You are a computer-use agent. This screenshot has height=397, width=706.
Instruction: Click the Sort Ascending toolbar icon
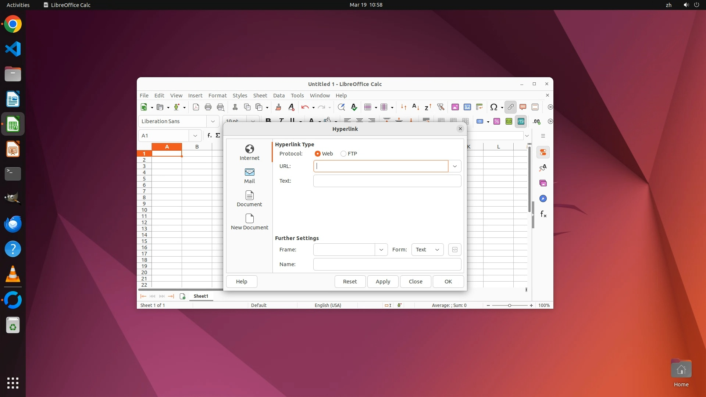[x=416, y=107]
